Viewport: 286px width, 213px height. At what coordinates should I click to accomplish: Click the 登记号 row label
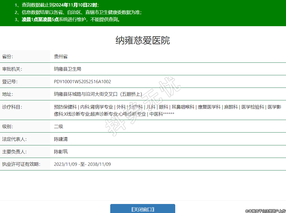tap(10, 82)
